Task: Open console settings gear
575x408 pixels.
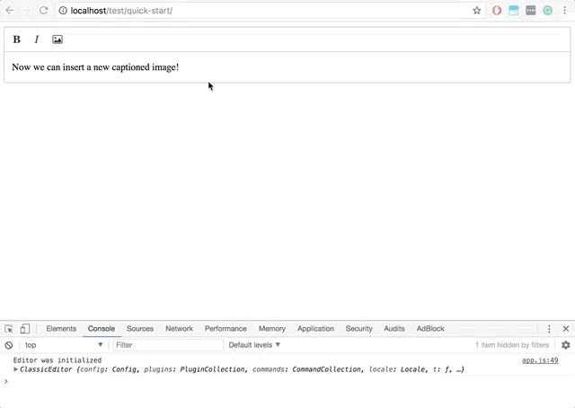Action: tap(565, 345)
